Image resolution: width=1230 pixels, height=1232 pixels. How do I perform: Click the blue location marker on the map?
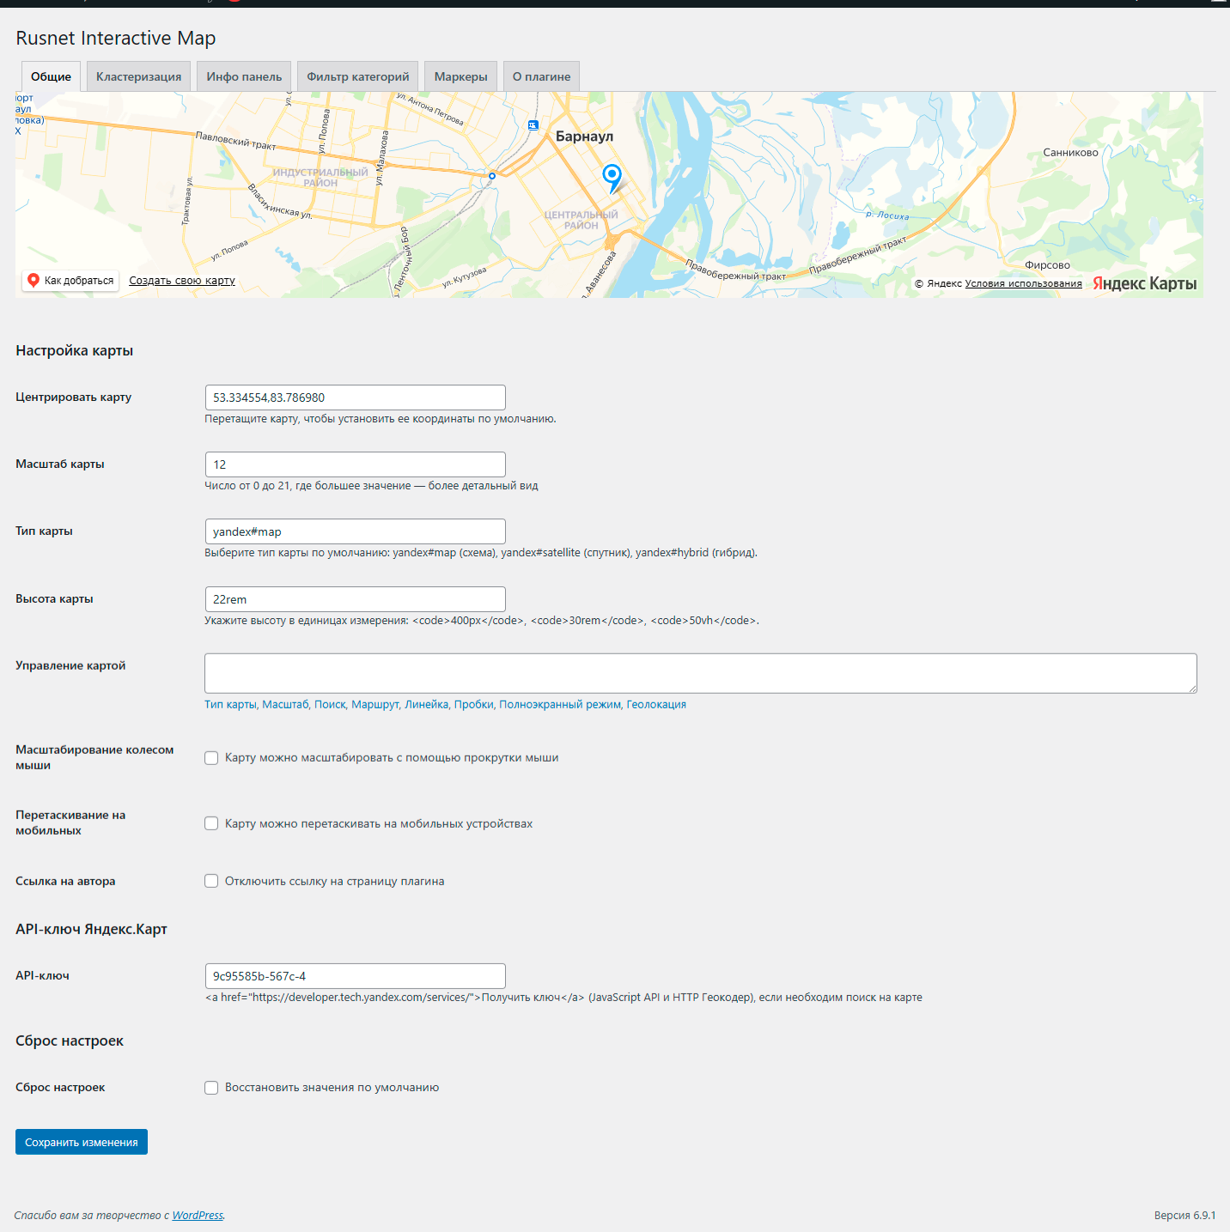pyautogui.click(x=612, y=177)
